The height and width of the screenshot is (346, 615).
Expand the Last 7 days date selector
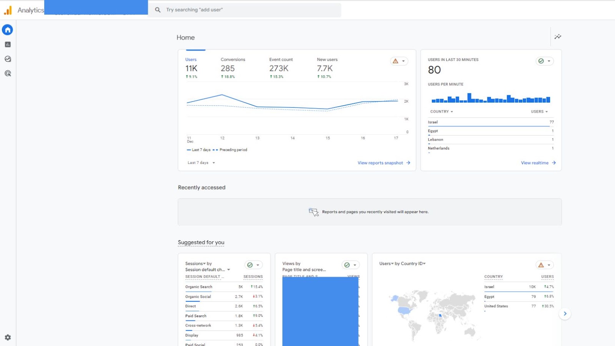tap(201, 163)
